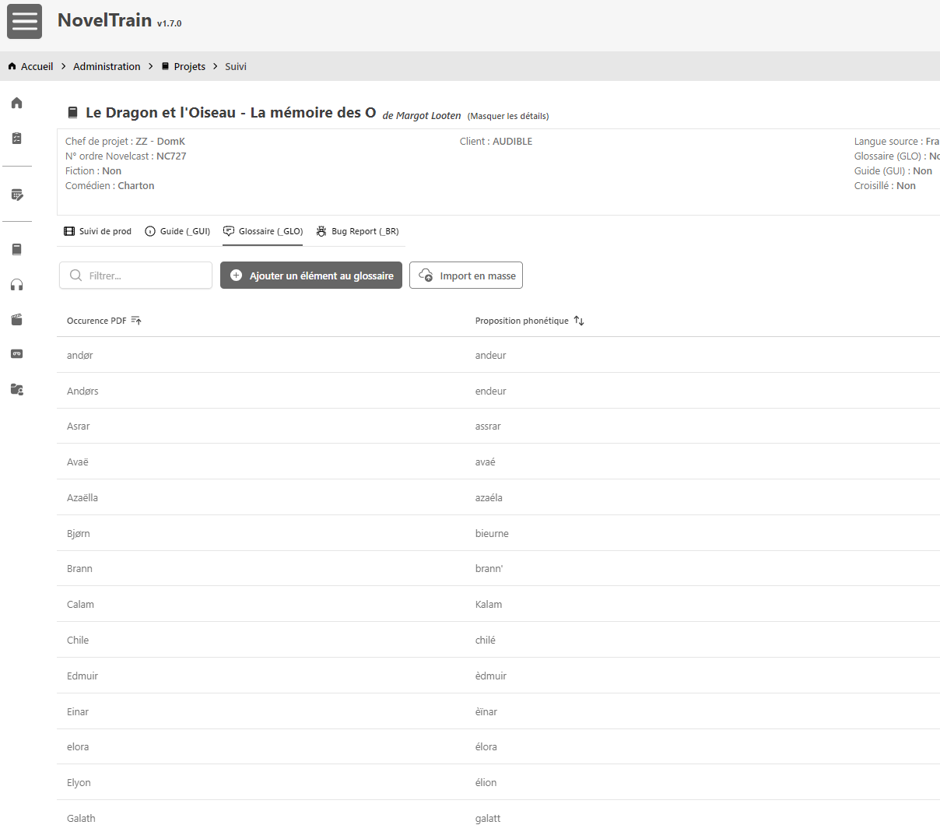This screenshot has height=832, width=940.
Task: Open the user folder sidebar icon
Action: tap(17, 389)
